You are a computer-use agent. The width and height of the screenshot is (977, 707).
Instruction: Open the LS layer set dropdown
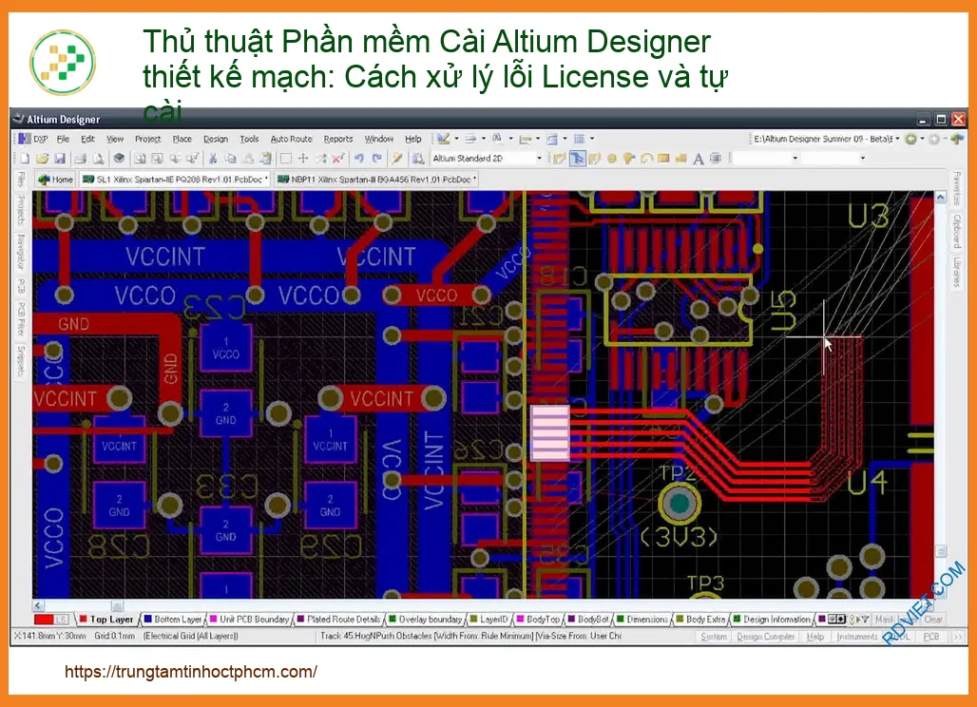tap(61, 620)
